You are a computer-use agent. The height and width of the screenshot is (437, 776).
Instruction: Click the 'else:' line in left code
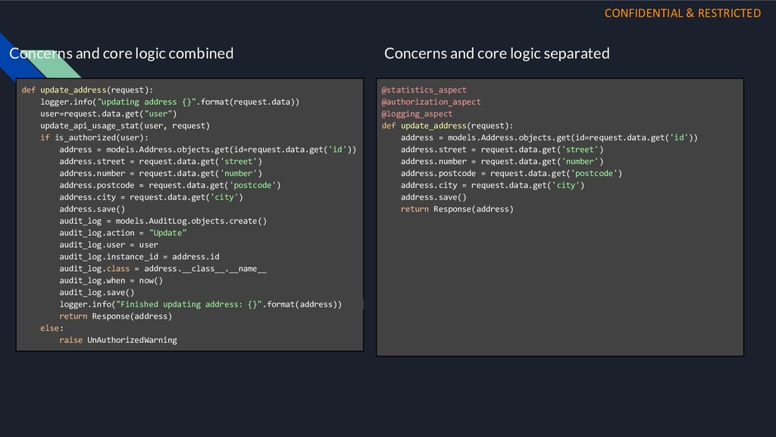(52, 328)
